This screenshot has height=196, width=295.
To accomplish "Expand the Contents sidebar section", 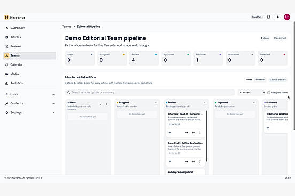I will coord(29,103).
